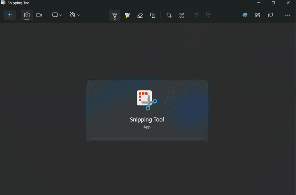This screenshot has height=195, width=296.
Task: Redo the last undone action
Action: [x=208, y=15]
